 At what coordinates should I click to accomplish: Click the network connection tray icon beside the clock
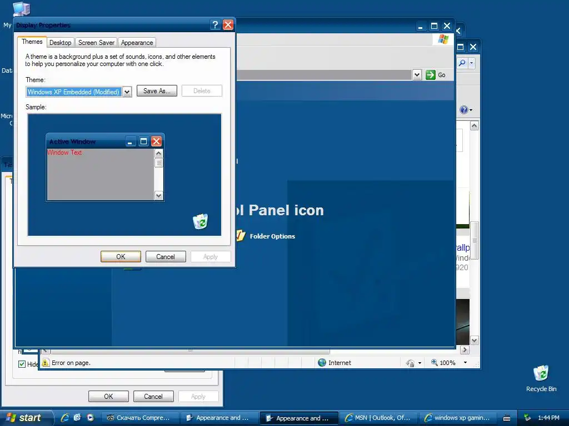coord(527,418)
